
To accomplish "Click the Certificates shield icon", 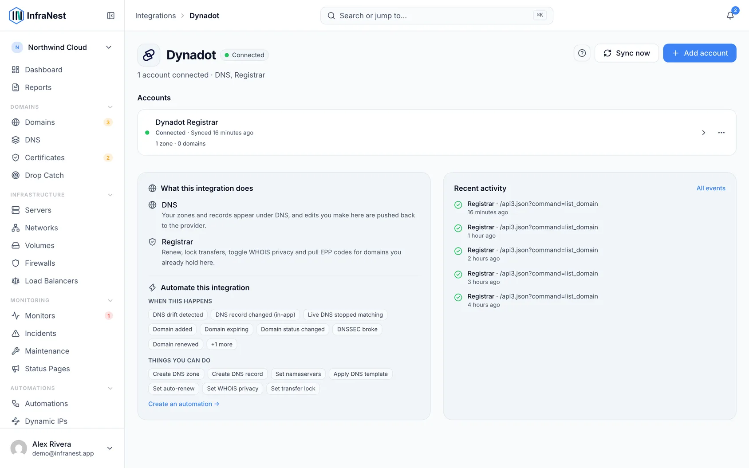I will 16,157.
